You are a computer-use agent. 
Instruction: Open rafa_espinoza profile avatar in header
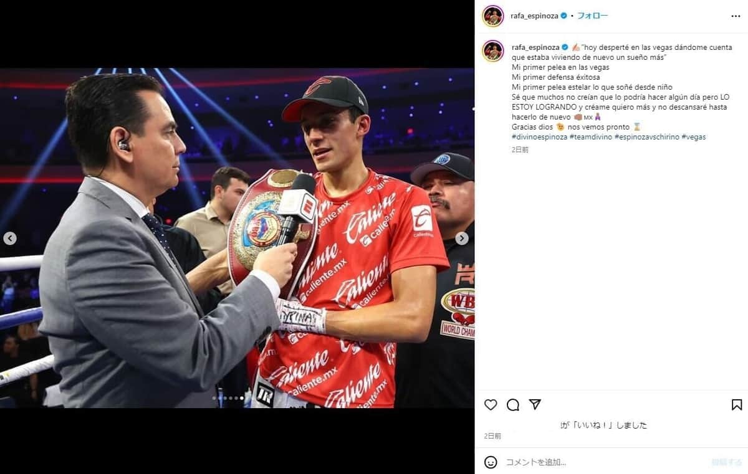pyautogui.click(x=493, y=16)
